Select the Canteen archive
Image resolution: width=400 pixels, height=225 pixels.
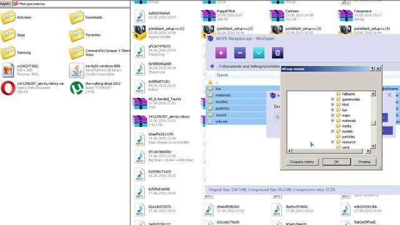point(291,15)
